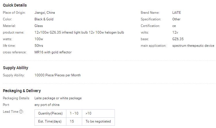
Task: Click the "Est. Time(days)" row label cell
Action: click(x=50, y=121)
